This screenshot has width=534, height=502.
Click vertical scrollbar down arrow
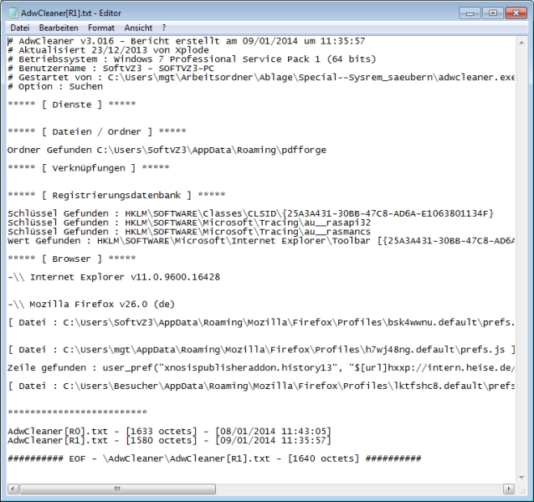[x=521, y=477]
